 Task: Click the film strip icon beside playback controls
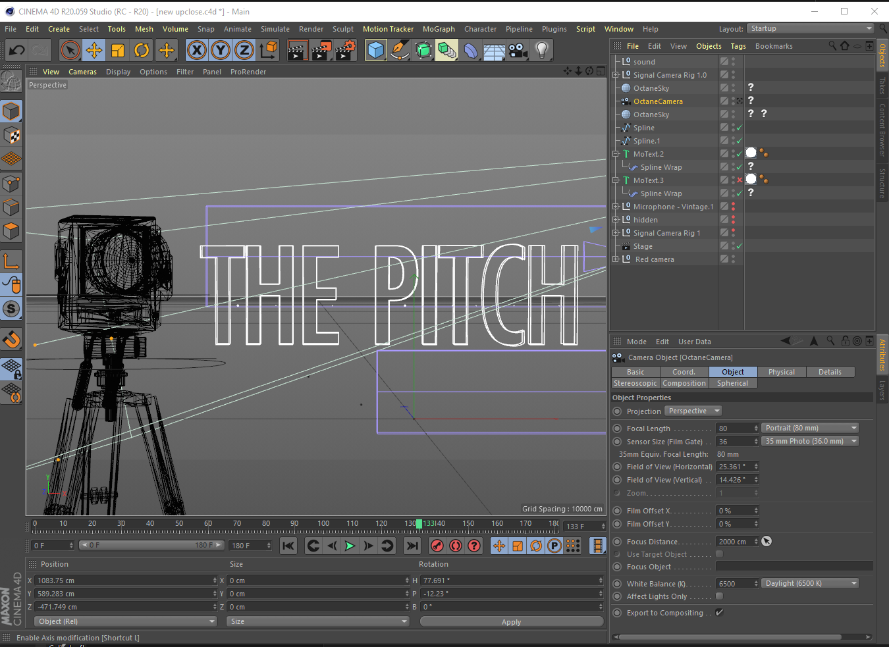coord(597,546)
